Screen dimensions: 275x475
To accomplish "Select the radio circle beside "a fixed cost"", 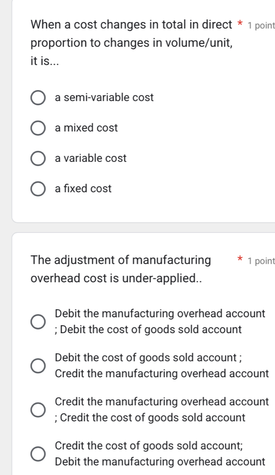I will tap(39, 189).
